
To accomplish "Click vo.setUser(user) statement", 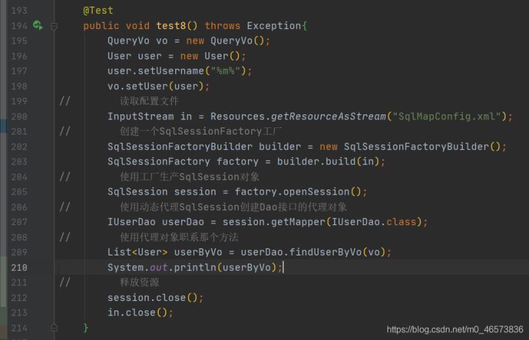I will (158, 86).
